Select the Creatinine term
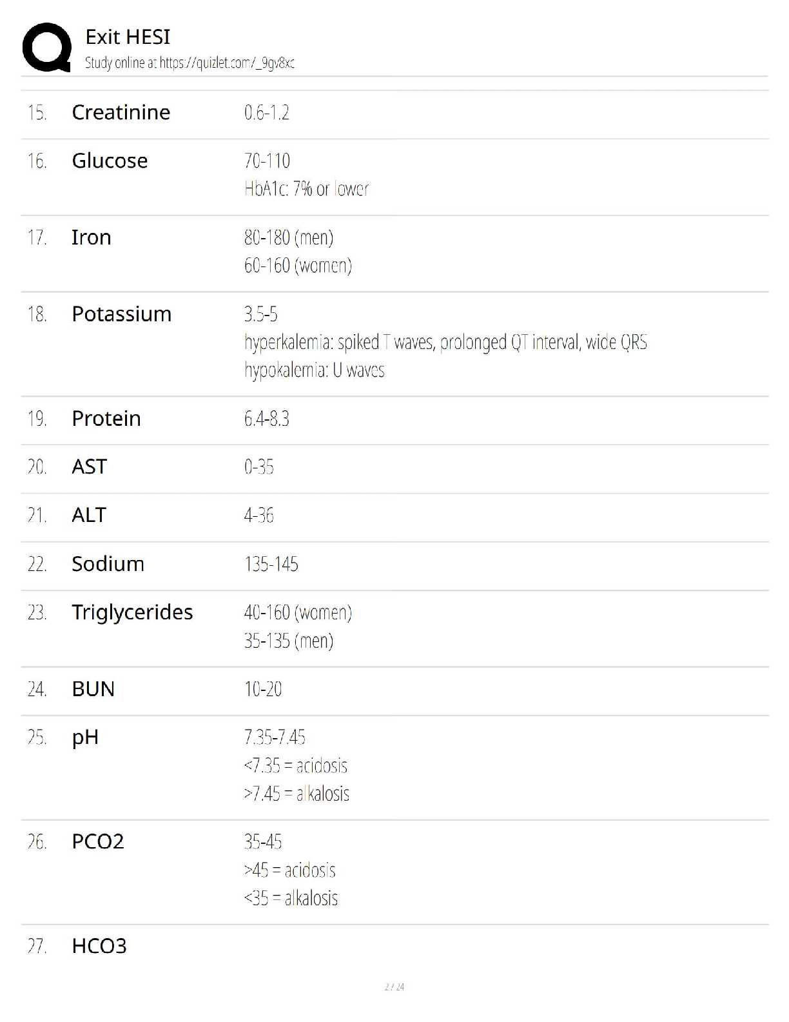 click(121, 112)
